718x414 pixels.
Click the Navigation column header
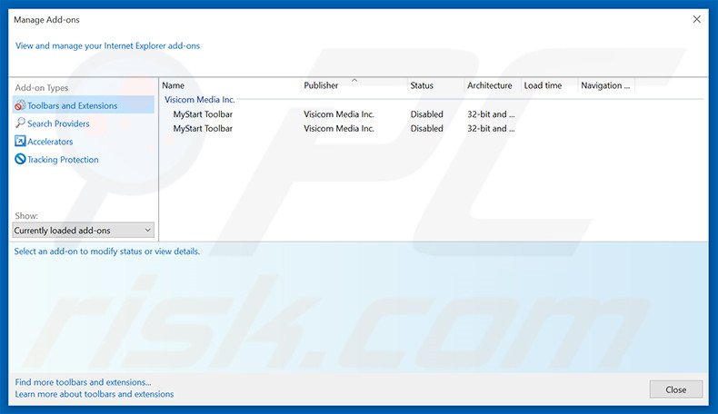click(605, 85)
